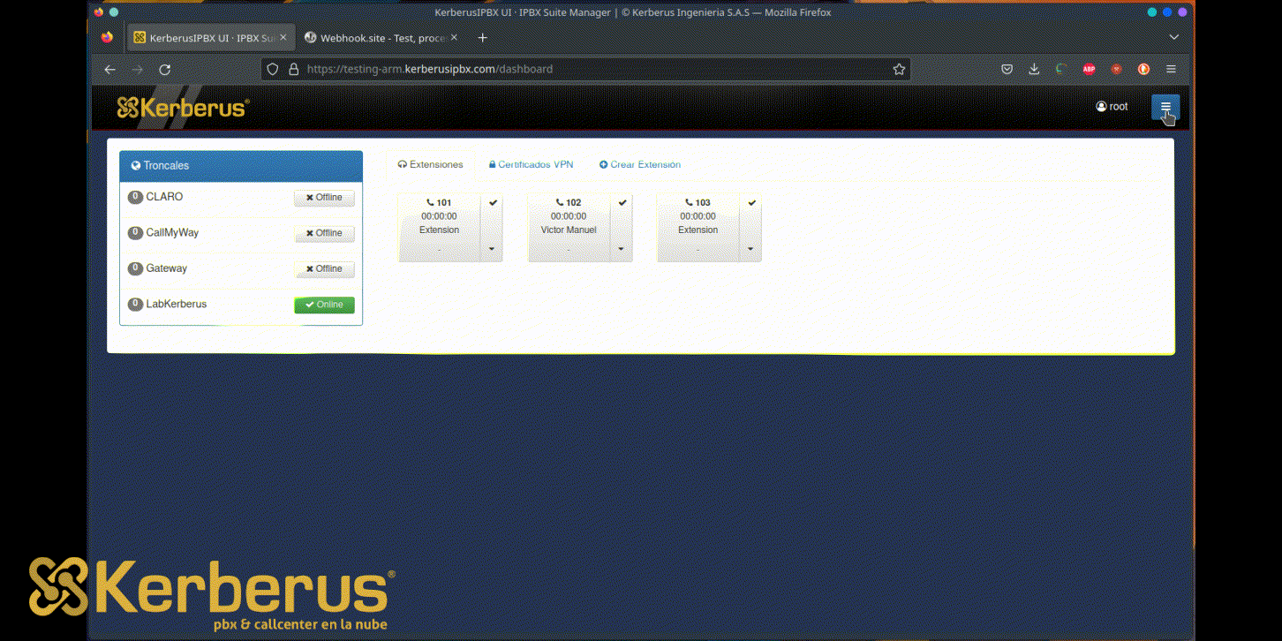Click phone icon on extension 102
This screenshot has height=641, width=1282.
560,203
